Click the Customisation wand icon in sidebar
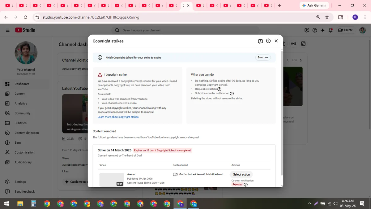371x209 pixels. [7, 152]
